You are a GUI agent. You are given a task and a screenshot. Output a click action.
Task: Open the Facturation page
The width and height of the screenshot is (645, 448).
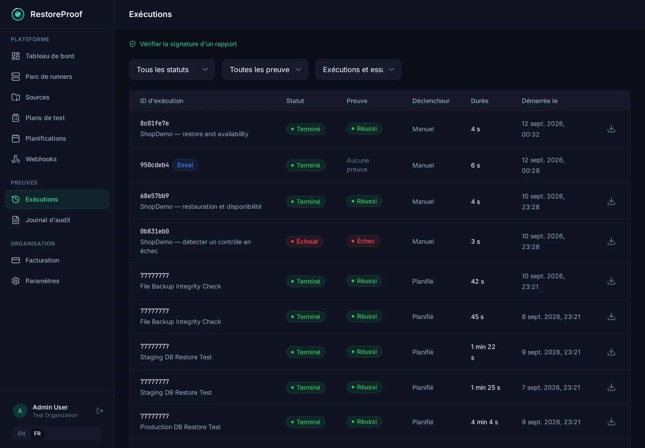[57, 260]
